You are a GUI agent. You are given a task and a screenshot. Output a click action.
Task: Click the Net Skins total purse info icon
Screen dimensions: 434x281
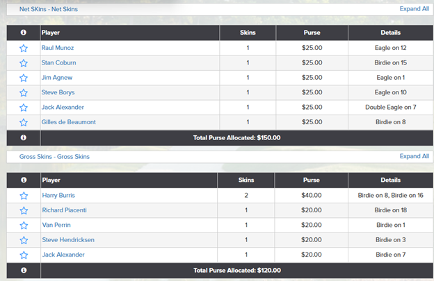tap(24, 137)
